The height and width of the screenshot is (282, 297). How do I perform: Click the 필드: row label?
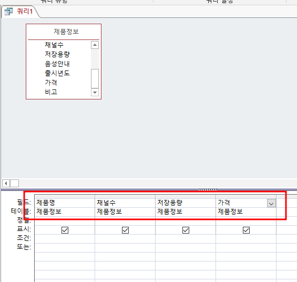[x=24, y=202]
